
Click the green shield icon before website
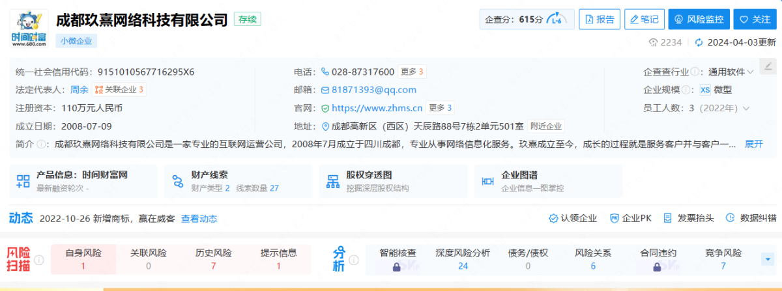[326, 108]
